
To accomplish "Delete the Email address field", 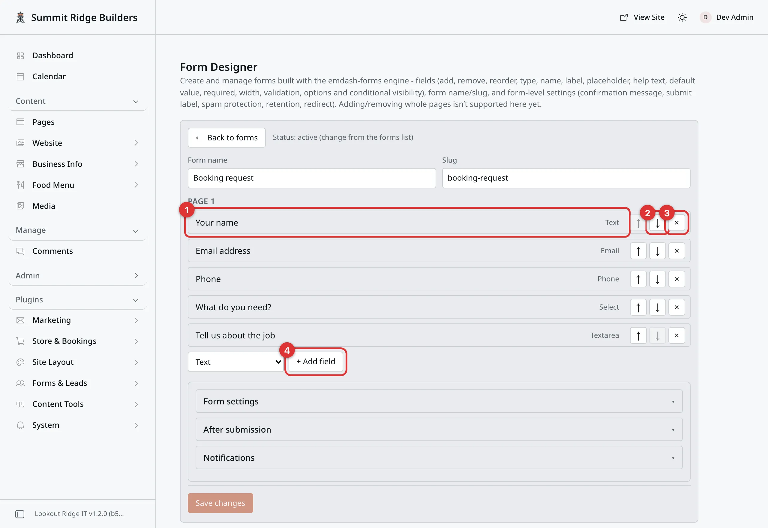I will pyautogui.click(x=677, y=251).
